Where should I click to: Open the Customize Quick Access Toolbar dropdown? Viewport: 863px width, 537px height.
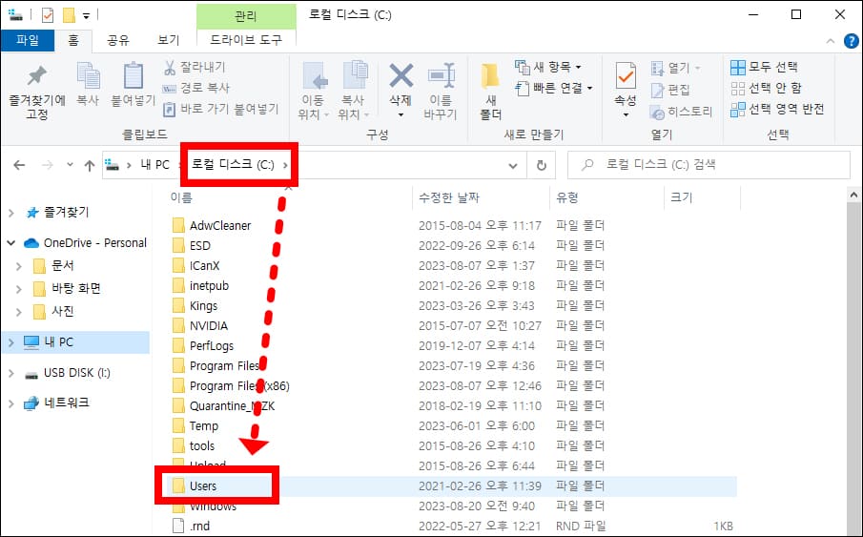[x=87, y=15]
